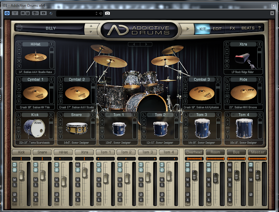Solo the Snare kit piece

(60, 137)
